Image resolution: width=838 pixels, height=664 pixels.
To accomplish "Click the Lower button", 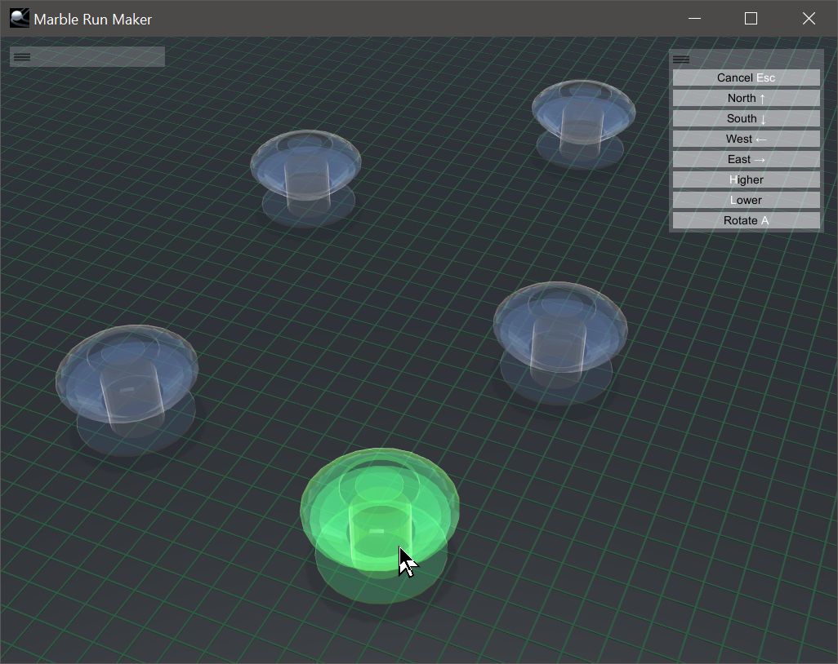I will click(746, 200).
